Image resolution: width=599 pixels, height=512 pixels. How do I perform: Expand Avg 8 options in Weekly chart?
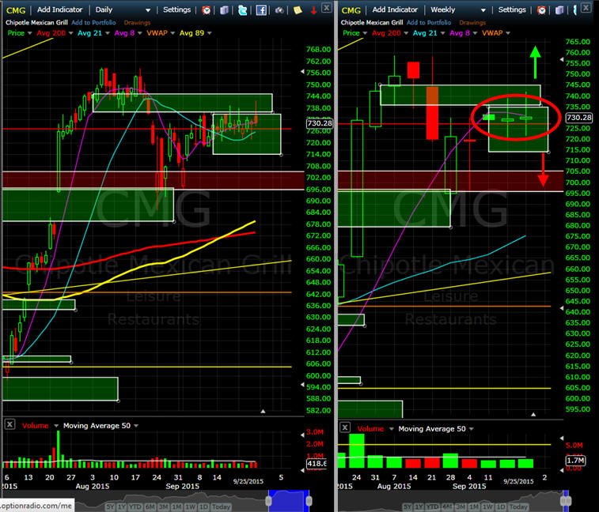(476, 33)
